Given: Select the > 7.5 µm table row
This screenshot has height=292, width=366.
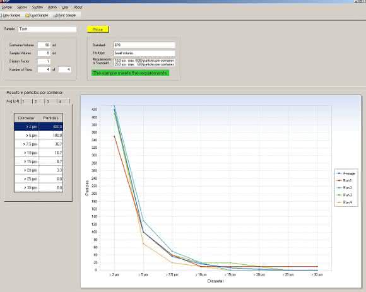Looking at the screenshot, I should pos(38,144).
